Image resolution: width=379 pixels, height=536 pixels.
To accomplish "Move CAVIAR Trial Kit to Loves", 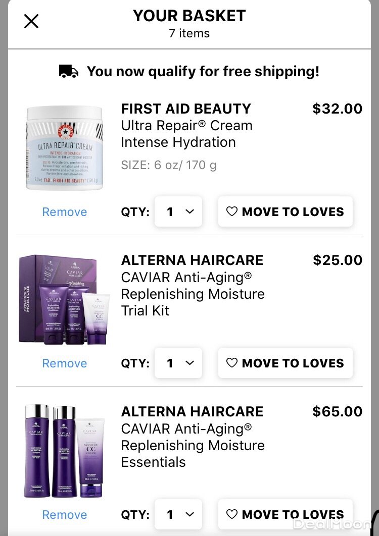I will (285, 363).
